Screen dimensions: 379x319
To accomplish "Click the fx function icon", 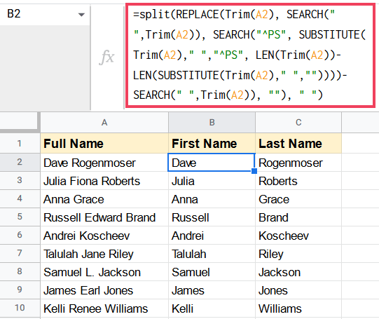I will (106, 57).
